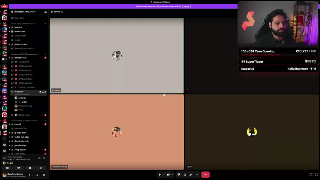
Task: Deafen with headphones icon in user panel
Action: 37,175
